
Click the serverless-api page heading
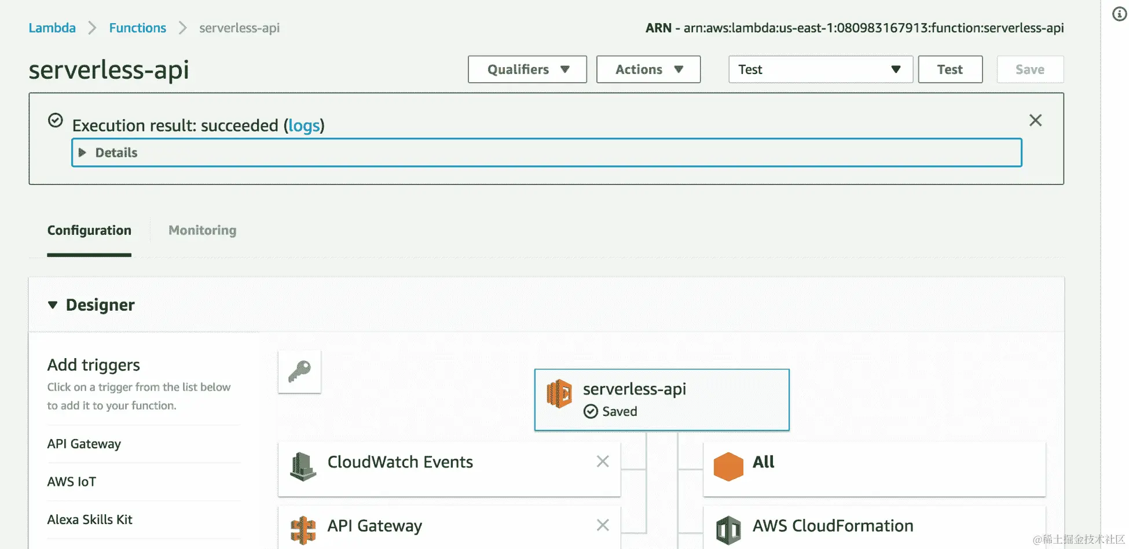point(109,70)
